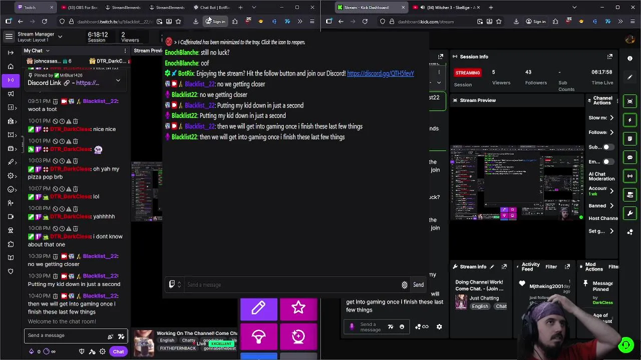Expand the pinned Discord Link message

pos(118,80)
